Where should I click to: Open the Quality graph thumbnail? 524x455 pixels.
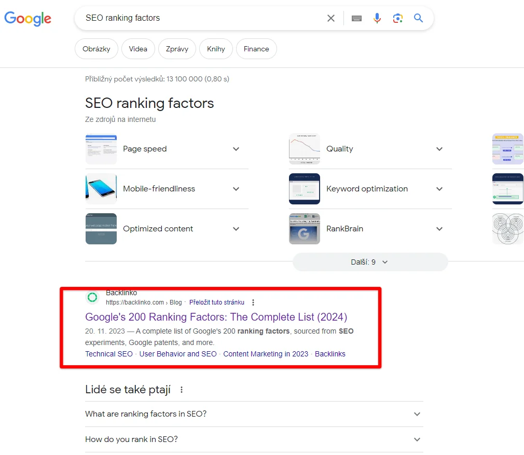pos(305,149)
